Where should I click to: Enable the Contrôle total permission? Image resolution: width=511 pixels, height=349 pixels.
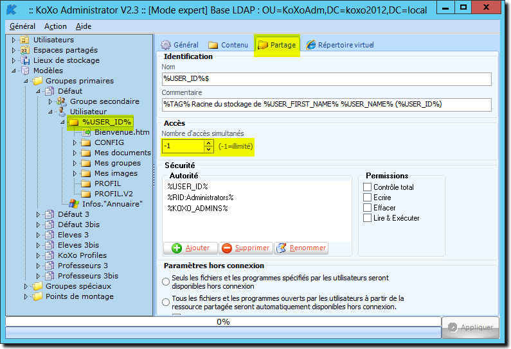(367, 187)
